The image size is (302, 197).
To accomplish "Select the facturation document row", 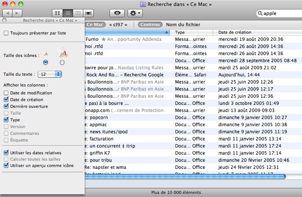I will tap(193, 139).
